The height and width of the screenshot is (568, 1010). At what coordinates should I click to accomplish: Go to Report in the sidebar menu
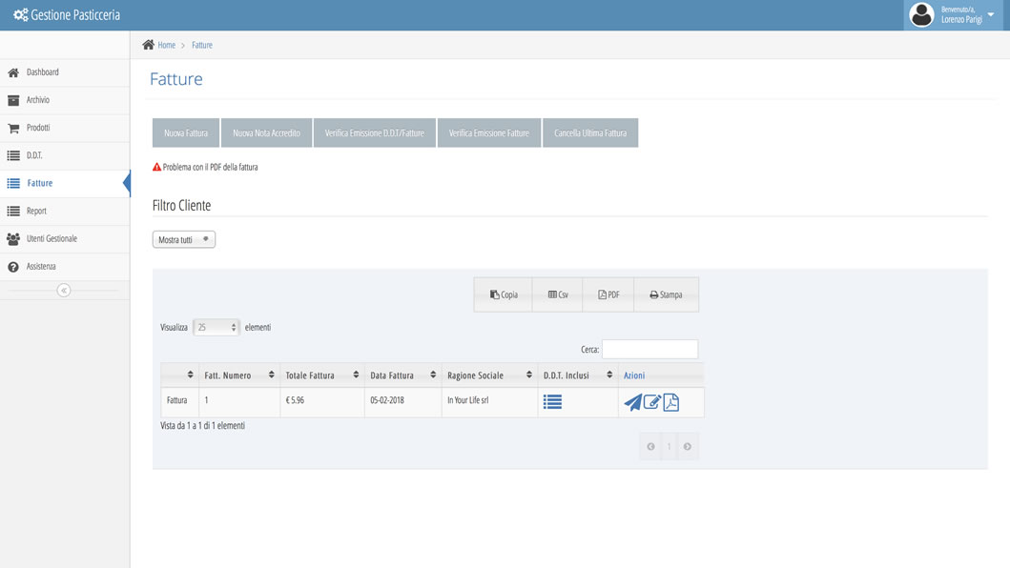36,211
